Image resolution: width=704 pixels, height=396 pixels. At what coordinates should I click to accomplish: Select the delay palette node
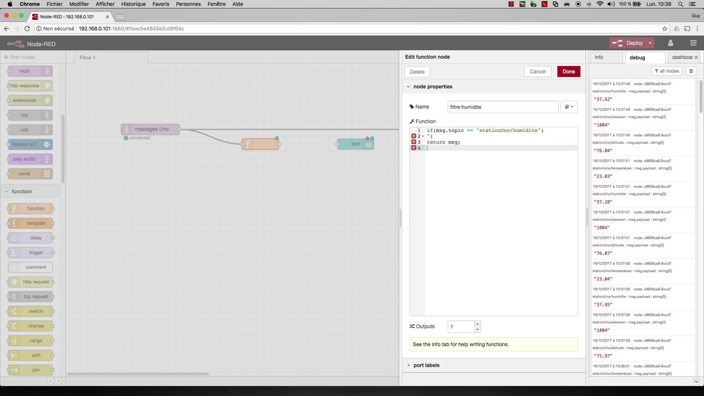click(x=30, y=238)
